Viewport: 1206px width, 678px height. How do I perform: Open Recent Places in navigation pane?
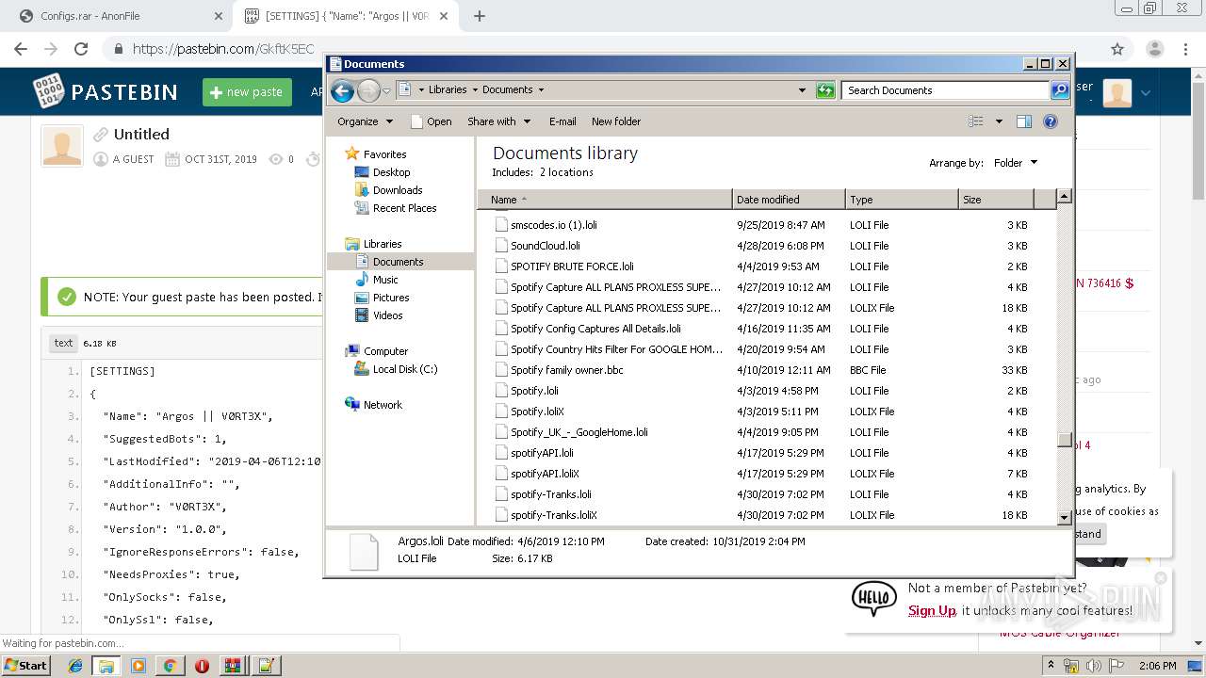tap(404, 208)
